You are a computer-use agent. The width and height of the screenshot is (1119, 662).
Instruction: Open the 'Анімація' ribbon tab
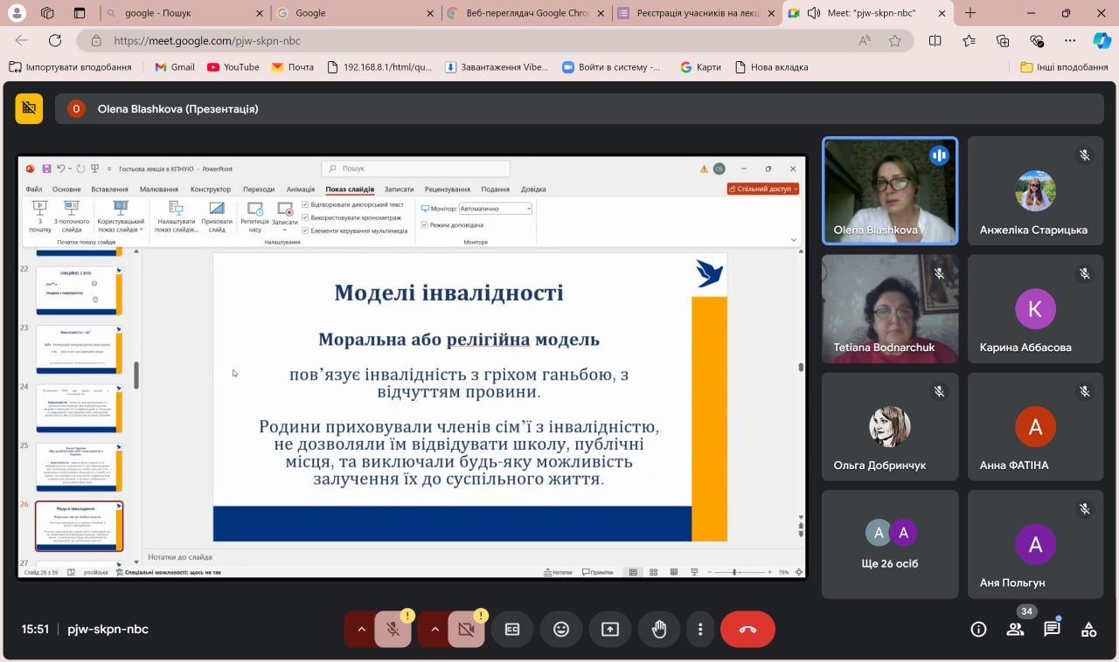[x=300, y=190]
